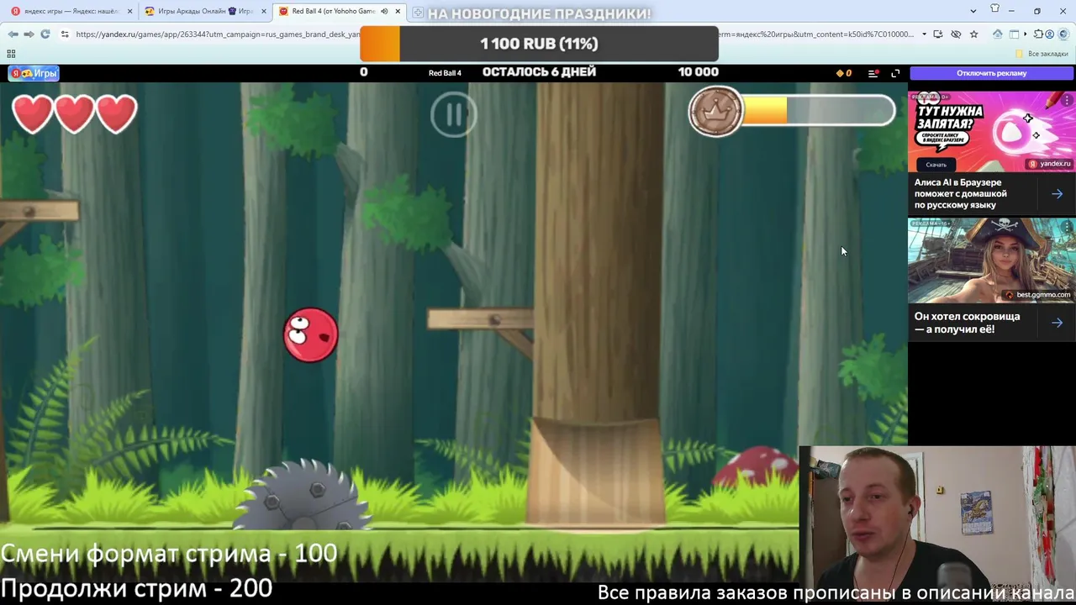The height and width of the screenshot is (605, 1076).
Task: Click the Yandex Games logo
Action: coord(34,73)
